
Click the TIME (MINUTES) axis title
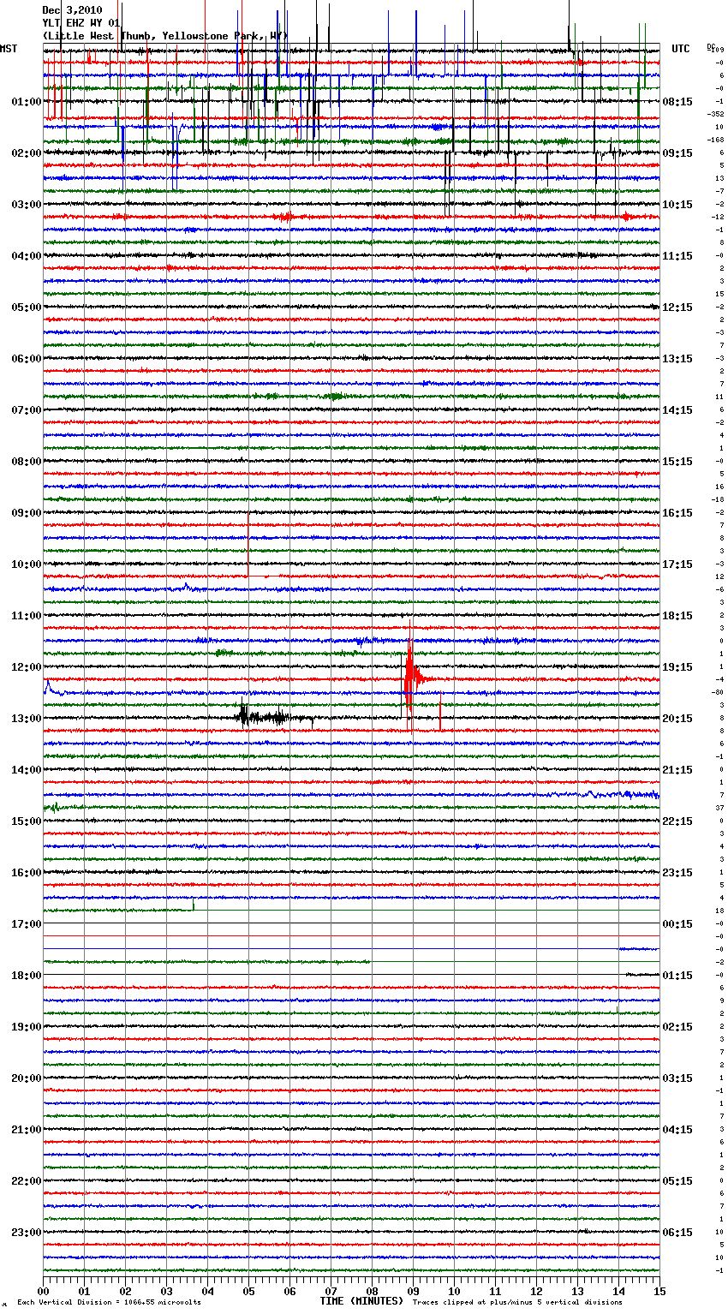coord(361,1300)
